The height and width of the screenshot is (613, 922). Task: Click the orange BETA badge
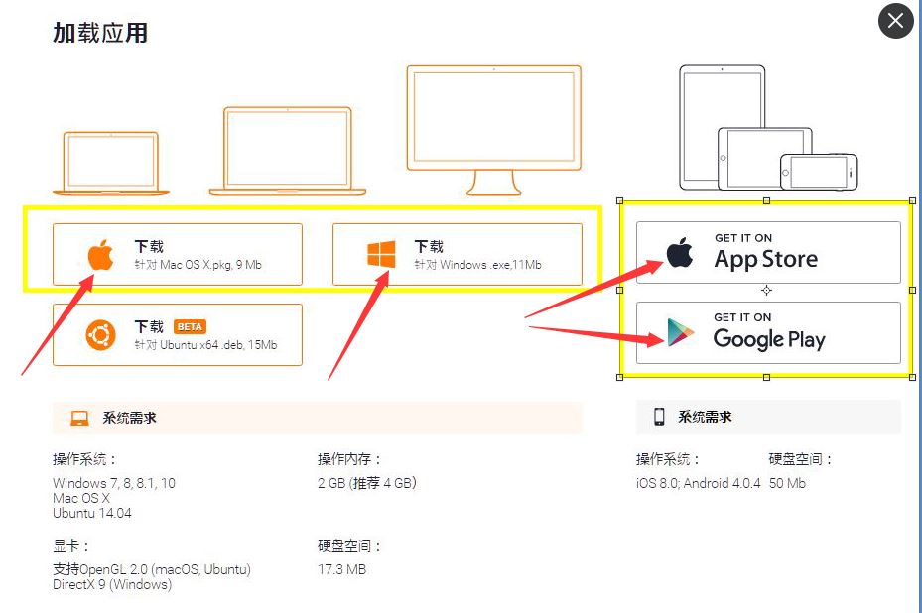click(x=190, y=326)
